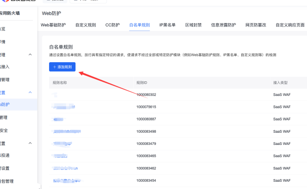Open the 信息泄露防护 tab

click(224, 25)
